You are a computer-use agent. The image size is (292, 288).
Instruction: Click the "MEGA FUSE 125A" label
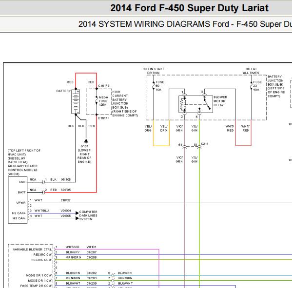103,101
